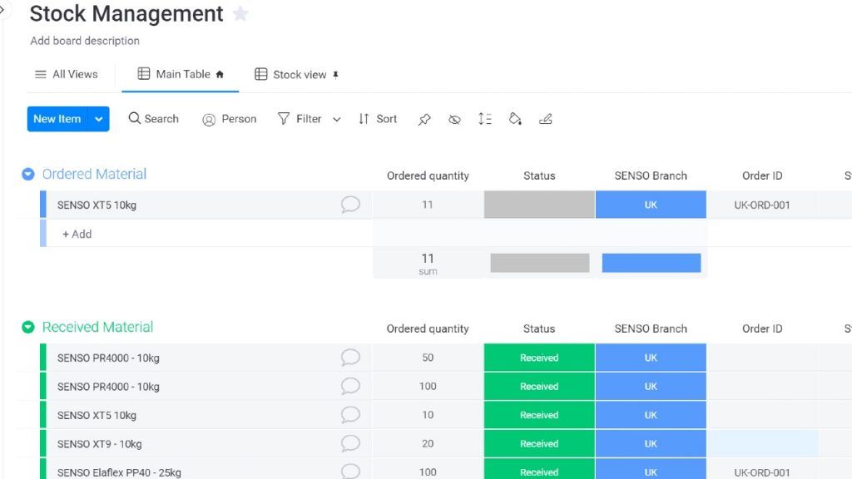
Task: Open the pin columns tool
Action: tap(424, 119)
